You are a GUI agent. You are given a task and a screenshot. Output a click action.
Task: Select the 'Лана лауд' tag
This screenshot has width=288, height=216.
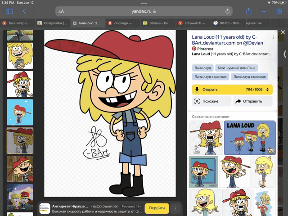pyautogui.click(x=203, y=68)
